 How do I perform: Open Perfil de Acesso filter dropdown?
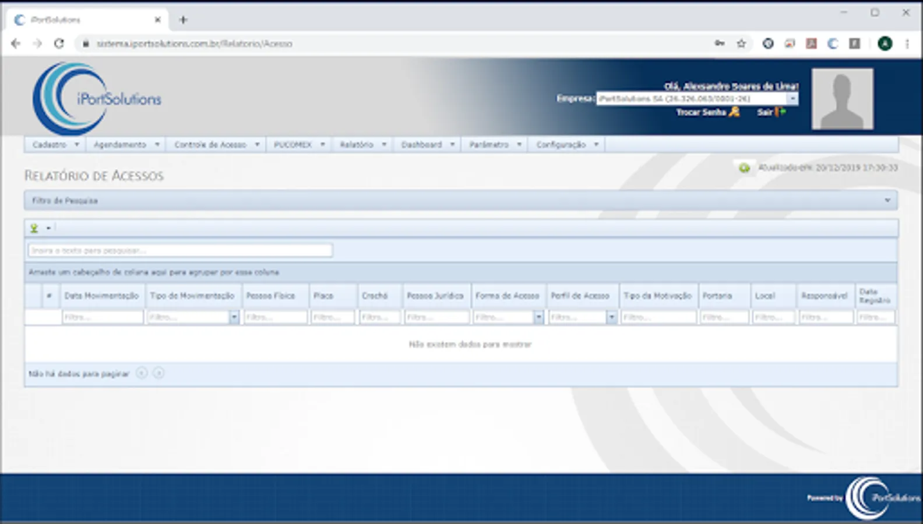pyautogui.click(x=612, y=317)
